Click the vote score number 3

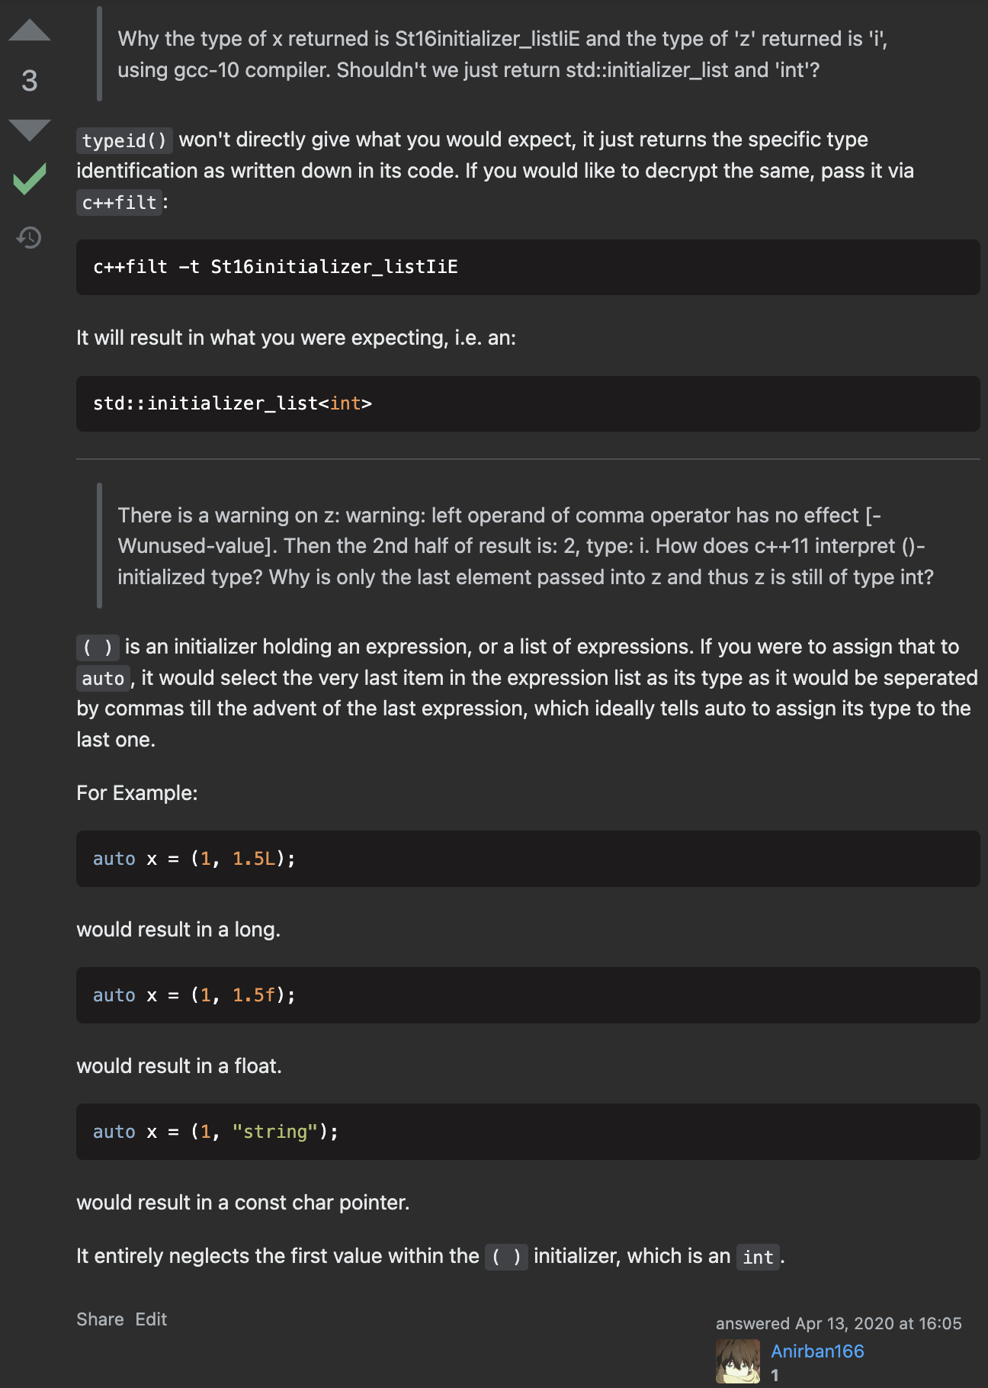pyautogui.click(x=30, y=81)
